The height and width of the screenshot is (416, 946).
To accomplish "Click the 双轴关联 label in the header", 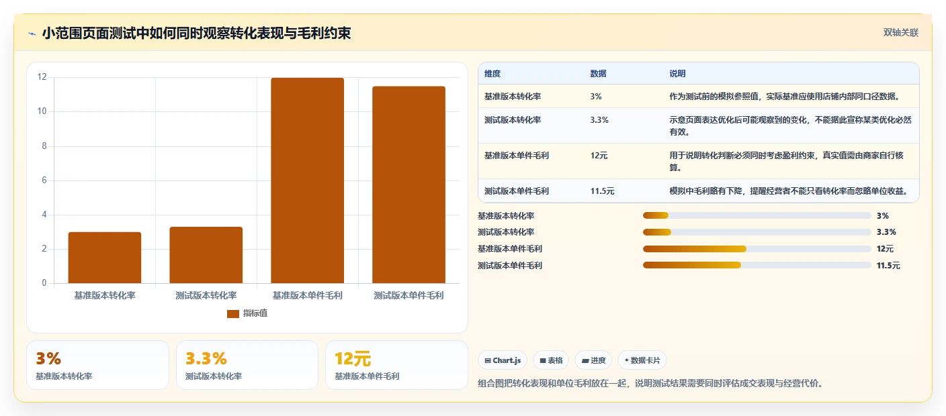I will point(900,33).
